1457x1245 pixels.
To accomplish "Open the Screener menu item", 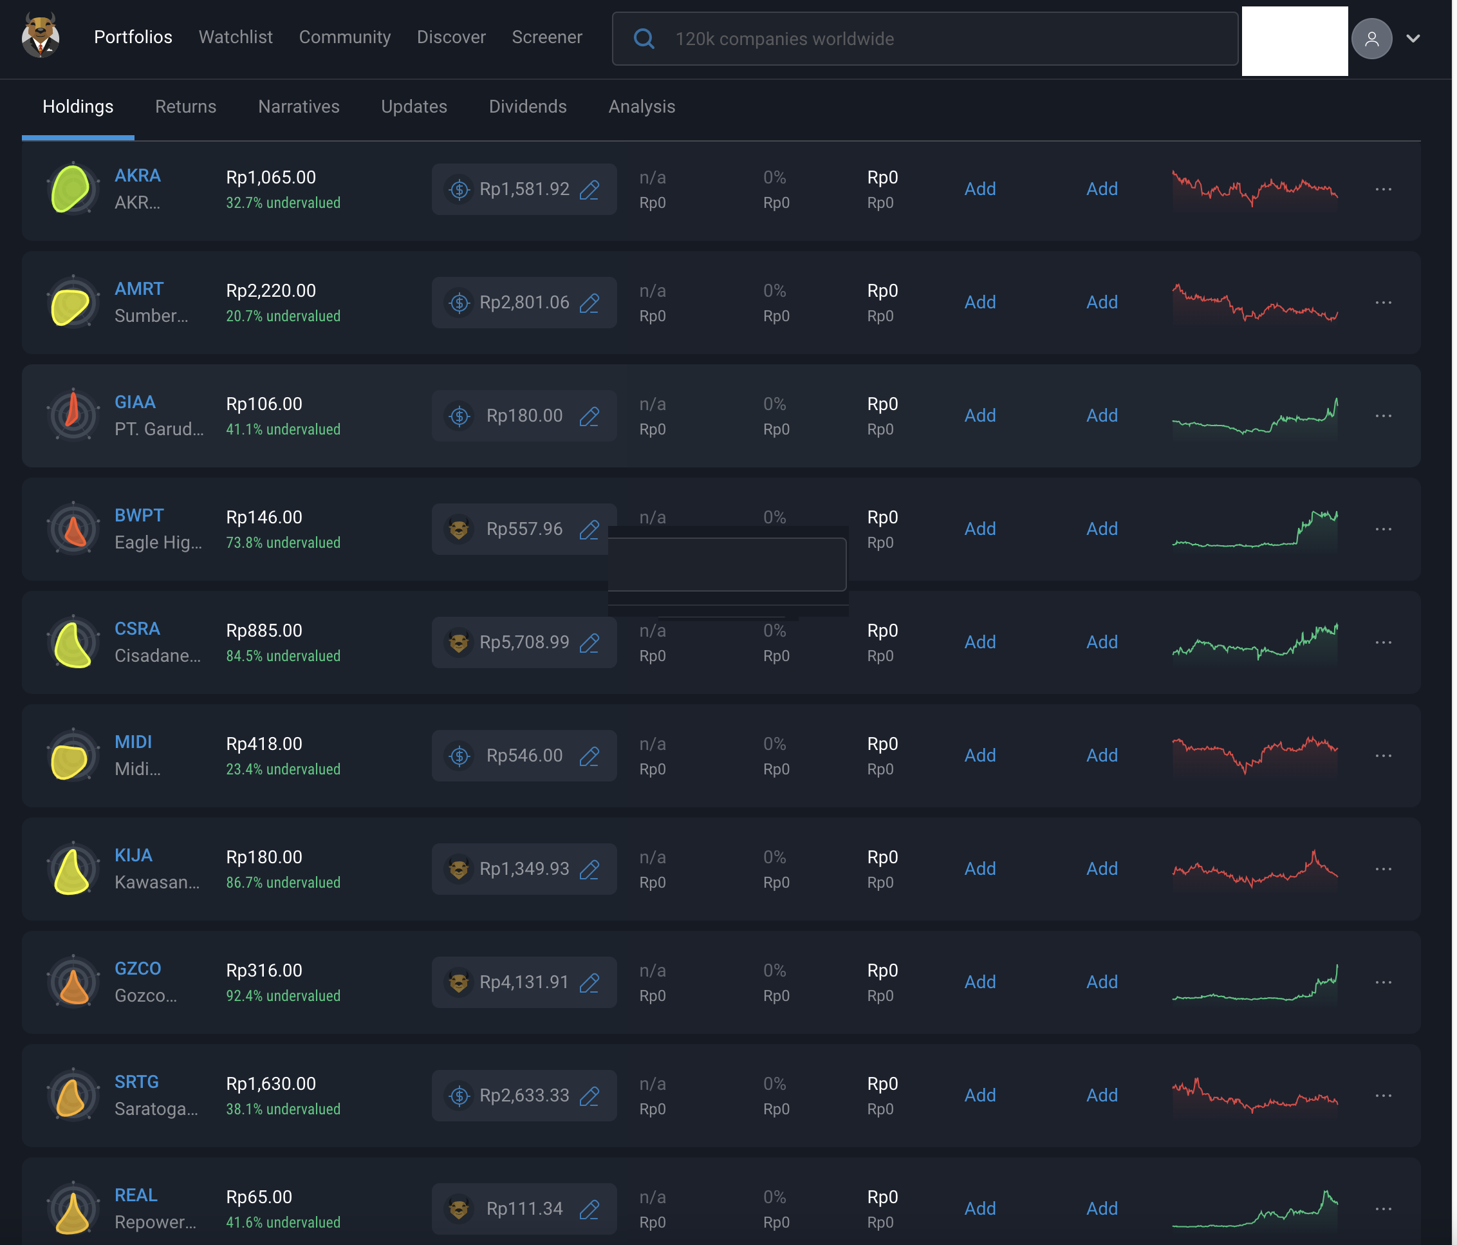I will [546, 37].
